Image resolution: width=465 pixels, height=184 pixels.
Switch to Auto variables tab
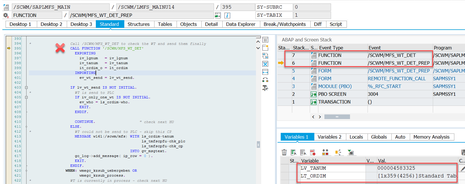click(400, 137)
